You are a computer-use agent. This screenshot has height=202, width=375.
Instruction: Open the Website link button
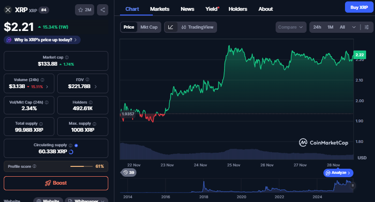point(48,200)
